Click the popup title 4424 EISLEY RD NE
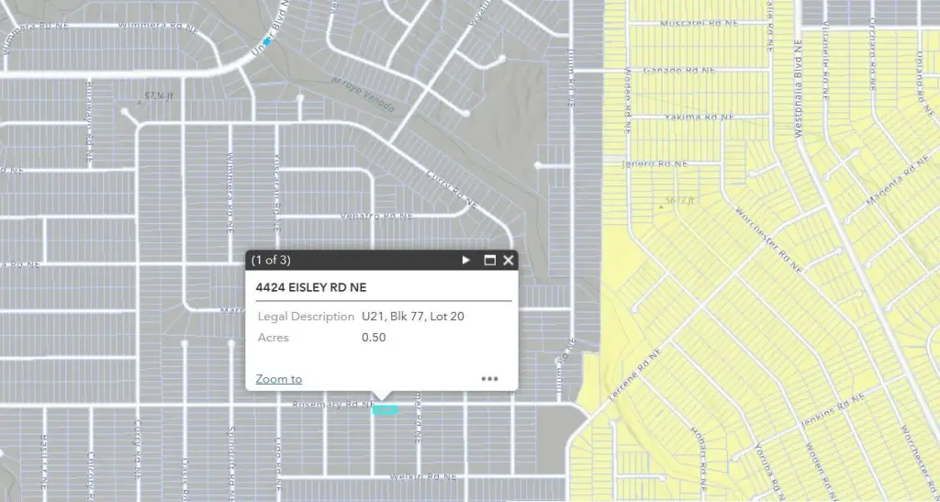The image size is (940, 502). 310,287
